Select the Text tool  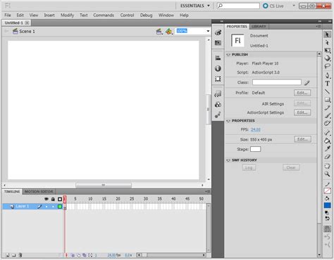pyautogui.click(x=327, y=84)
